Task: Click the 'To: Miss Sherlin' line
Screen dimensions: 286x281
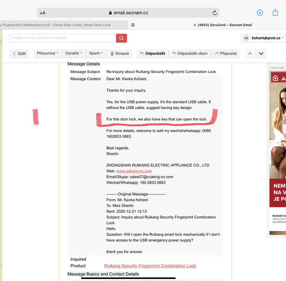Action: 120,206
